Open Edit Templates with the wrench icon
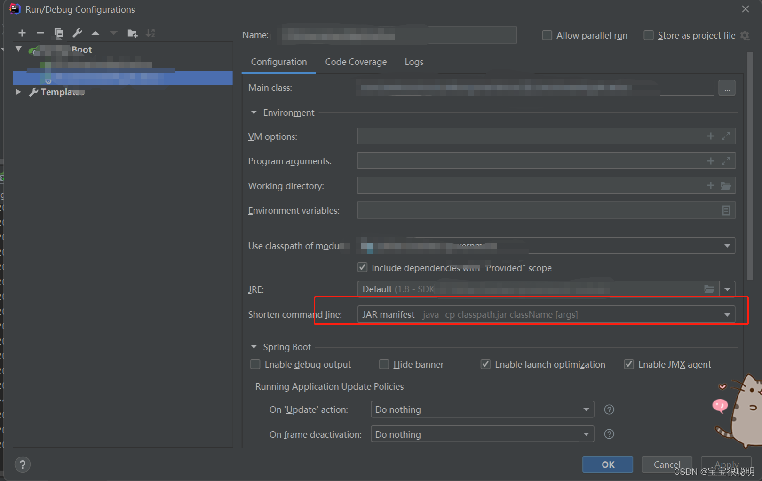Screen dimensions: 762x481 pyautogui.click(x=77, y=33)
